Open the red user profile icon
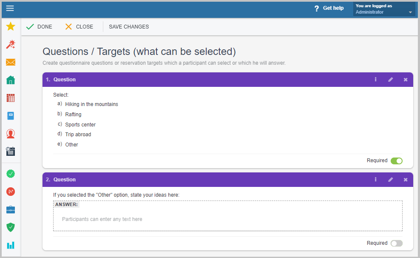 pyautogui.click(x=11, y=134)
